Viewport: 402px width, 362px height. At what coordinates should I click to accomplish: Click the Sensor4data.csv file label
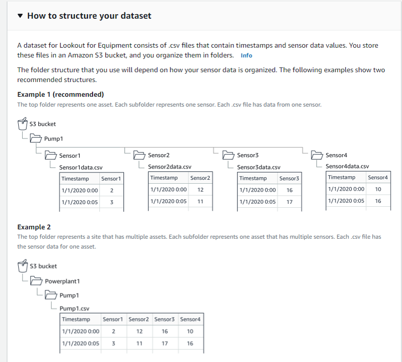[347, 167]
